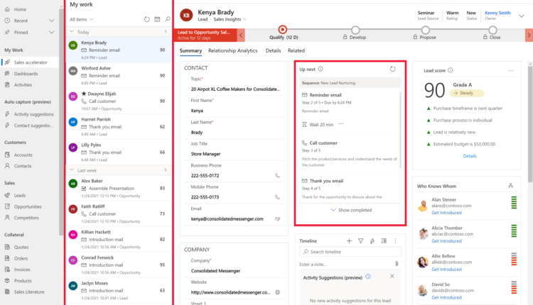The image size is (533, 305).
Task: Add a new timeline record with plus icon
Action: point(349,241)
